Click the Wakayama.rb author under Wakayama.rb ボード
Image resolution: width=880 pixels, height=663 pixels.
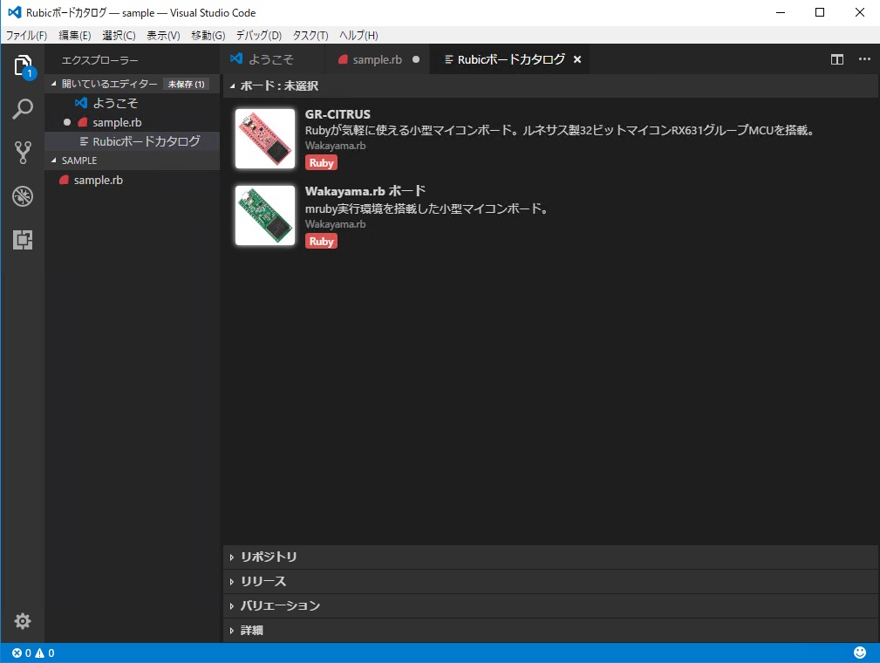click(335, 224)
